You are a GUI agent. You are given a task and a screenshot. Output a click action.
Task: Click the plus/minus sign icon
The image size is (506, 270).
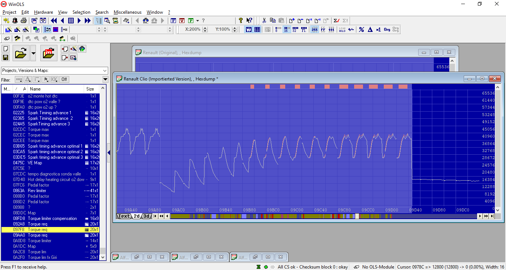[x=351, y=30]
